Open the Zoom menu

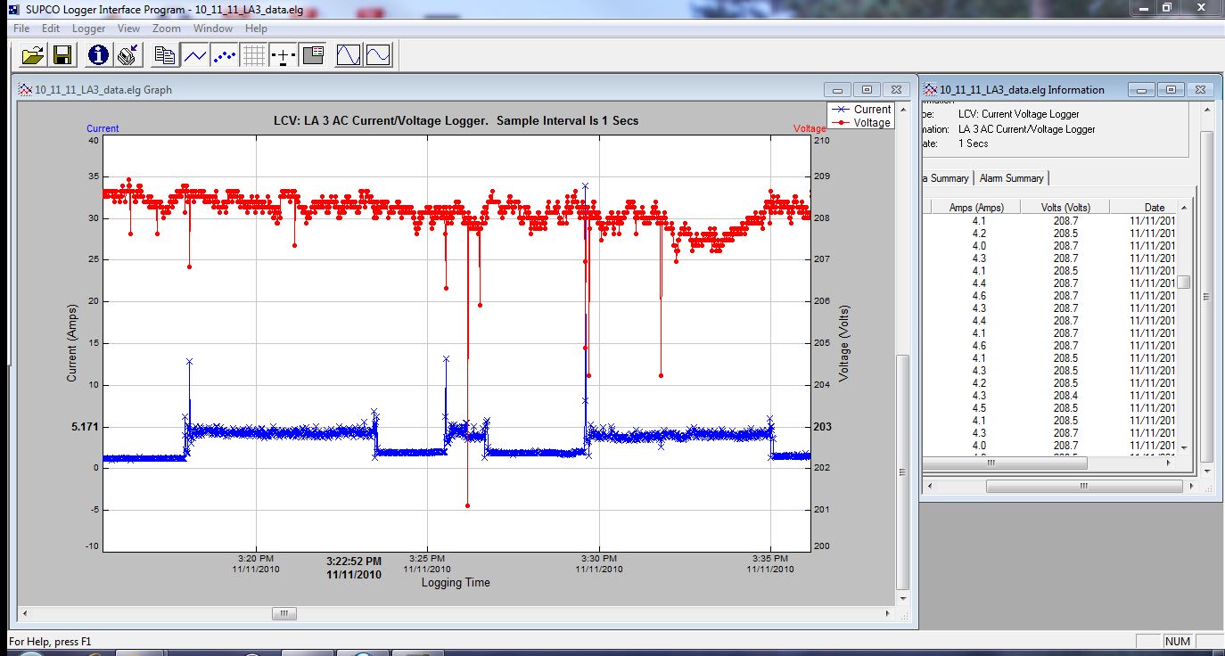point(166,29)
